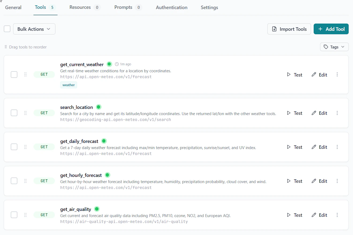Click drag handle of get_current_weather row
Screen dimensions: 353x235
[25, 75]
